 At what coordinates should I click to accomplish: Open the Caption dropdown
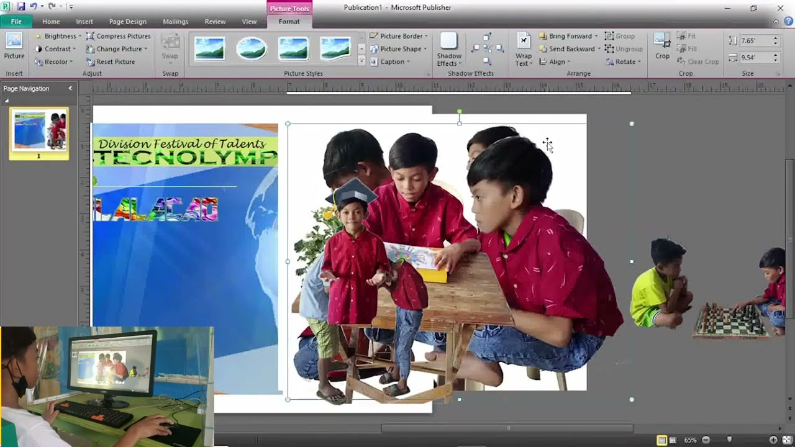coord(389,61)
